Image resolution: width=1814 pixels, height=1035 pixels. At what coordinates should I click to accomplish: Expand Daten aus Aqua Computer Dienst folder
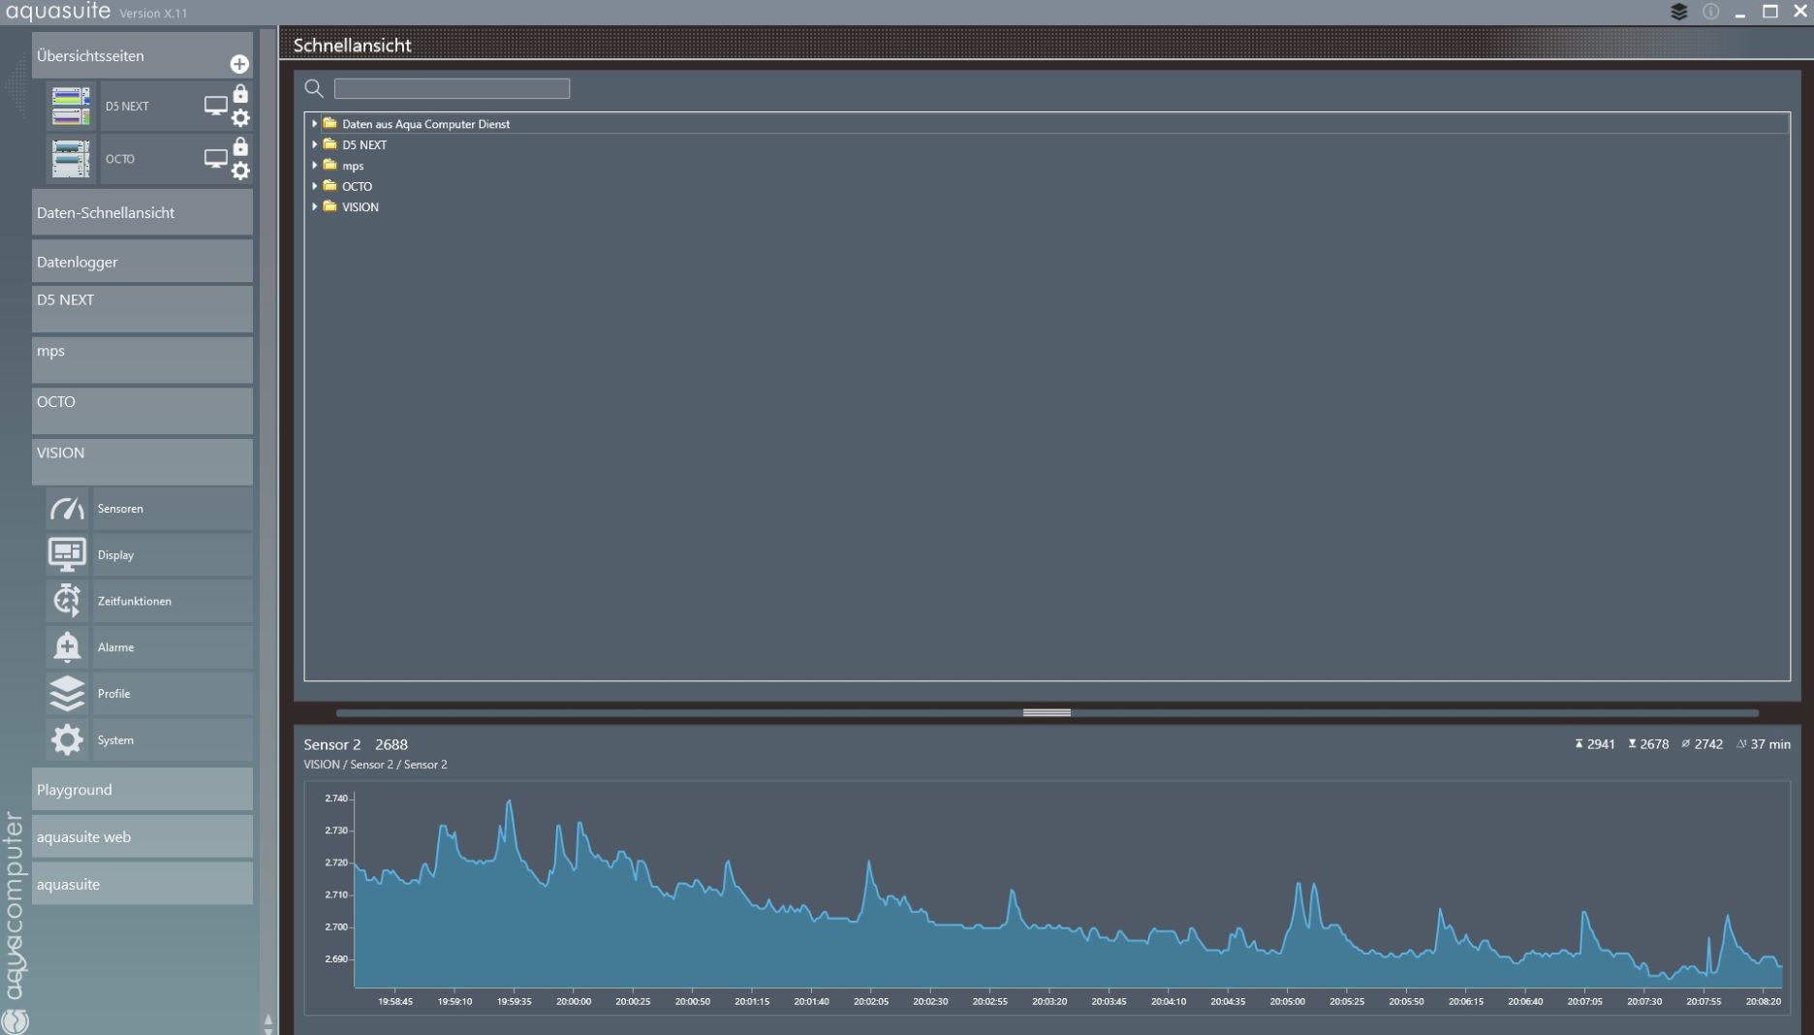point(314,124)
